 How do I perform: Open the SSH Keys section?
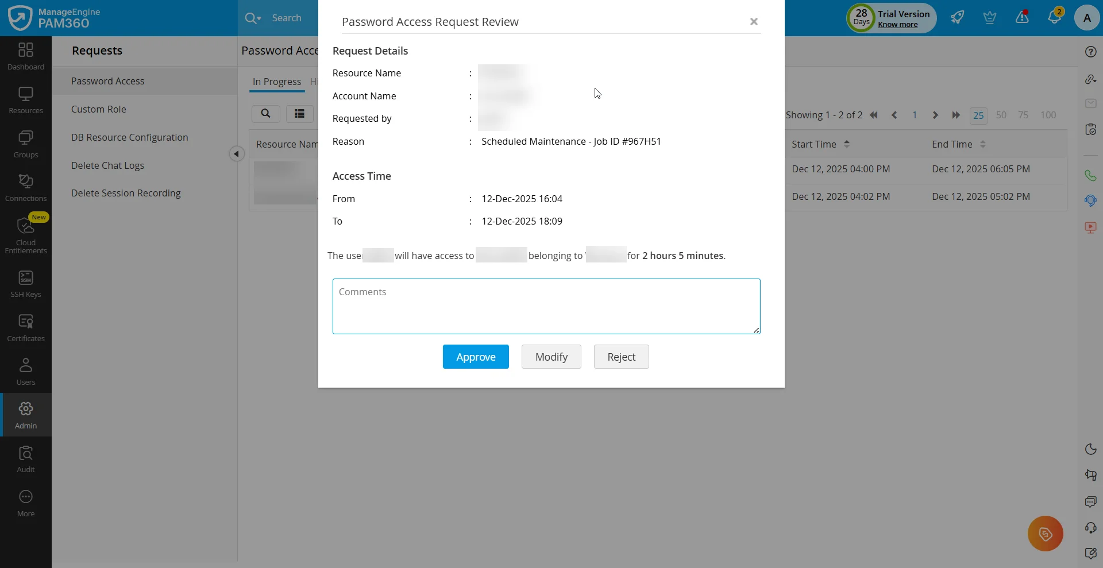26,284
